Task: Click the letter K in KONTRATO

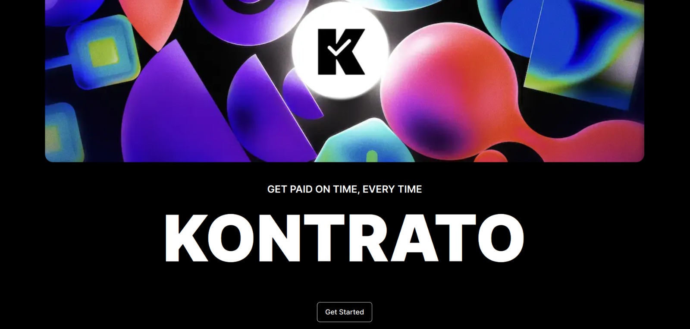Action: (x=185, y=238)
